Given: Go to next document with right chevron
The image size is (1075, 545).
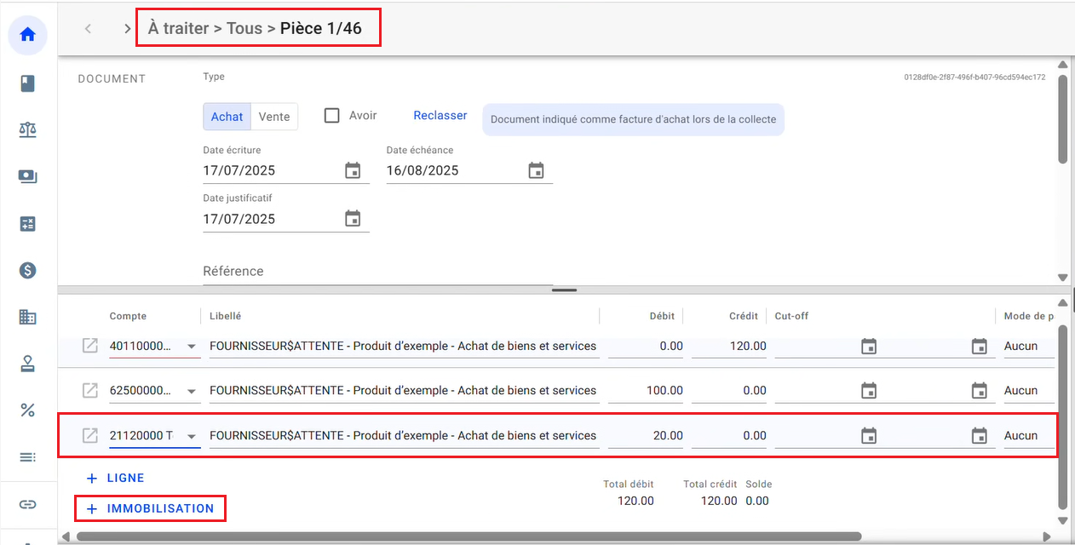Looking at the screenshot, I should (127, 29).
